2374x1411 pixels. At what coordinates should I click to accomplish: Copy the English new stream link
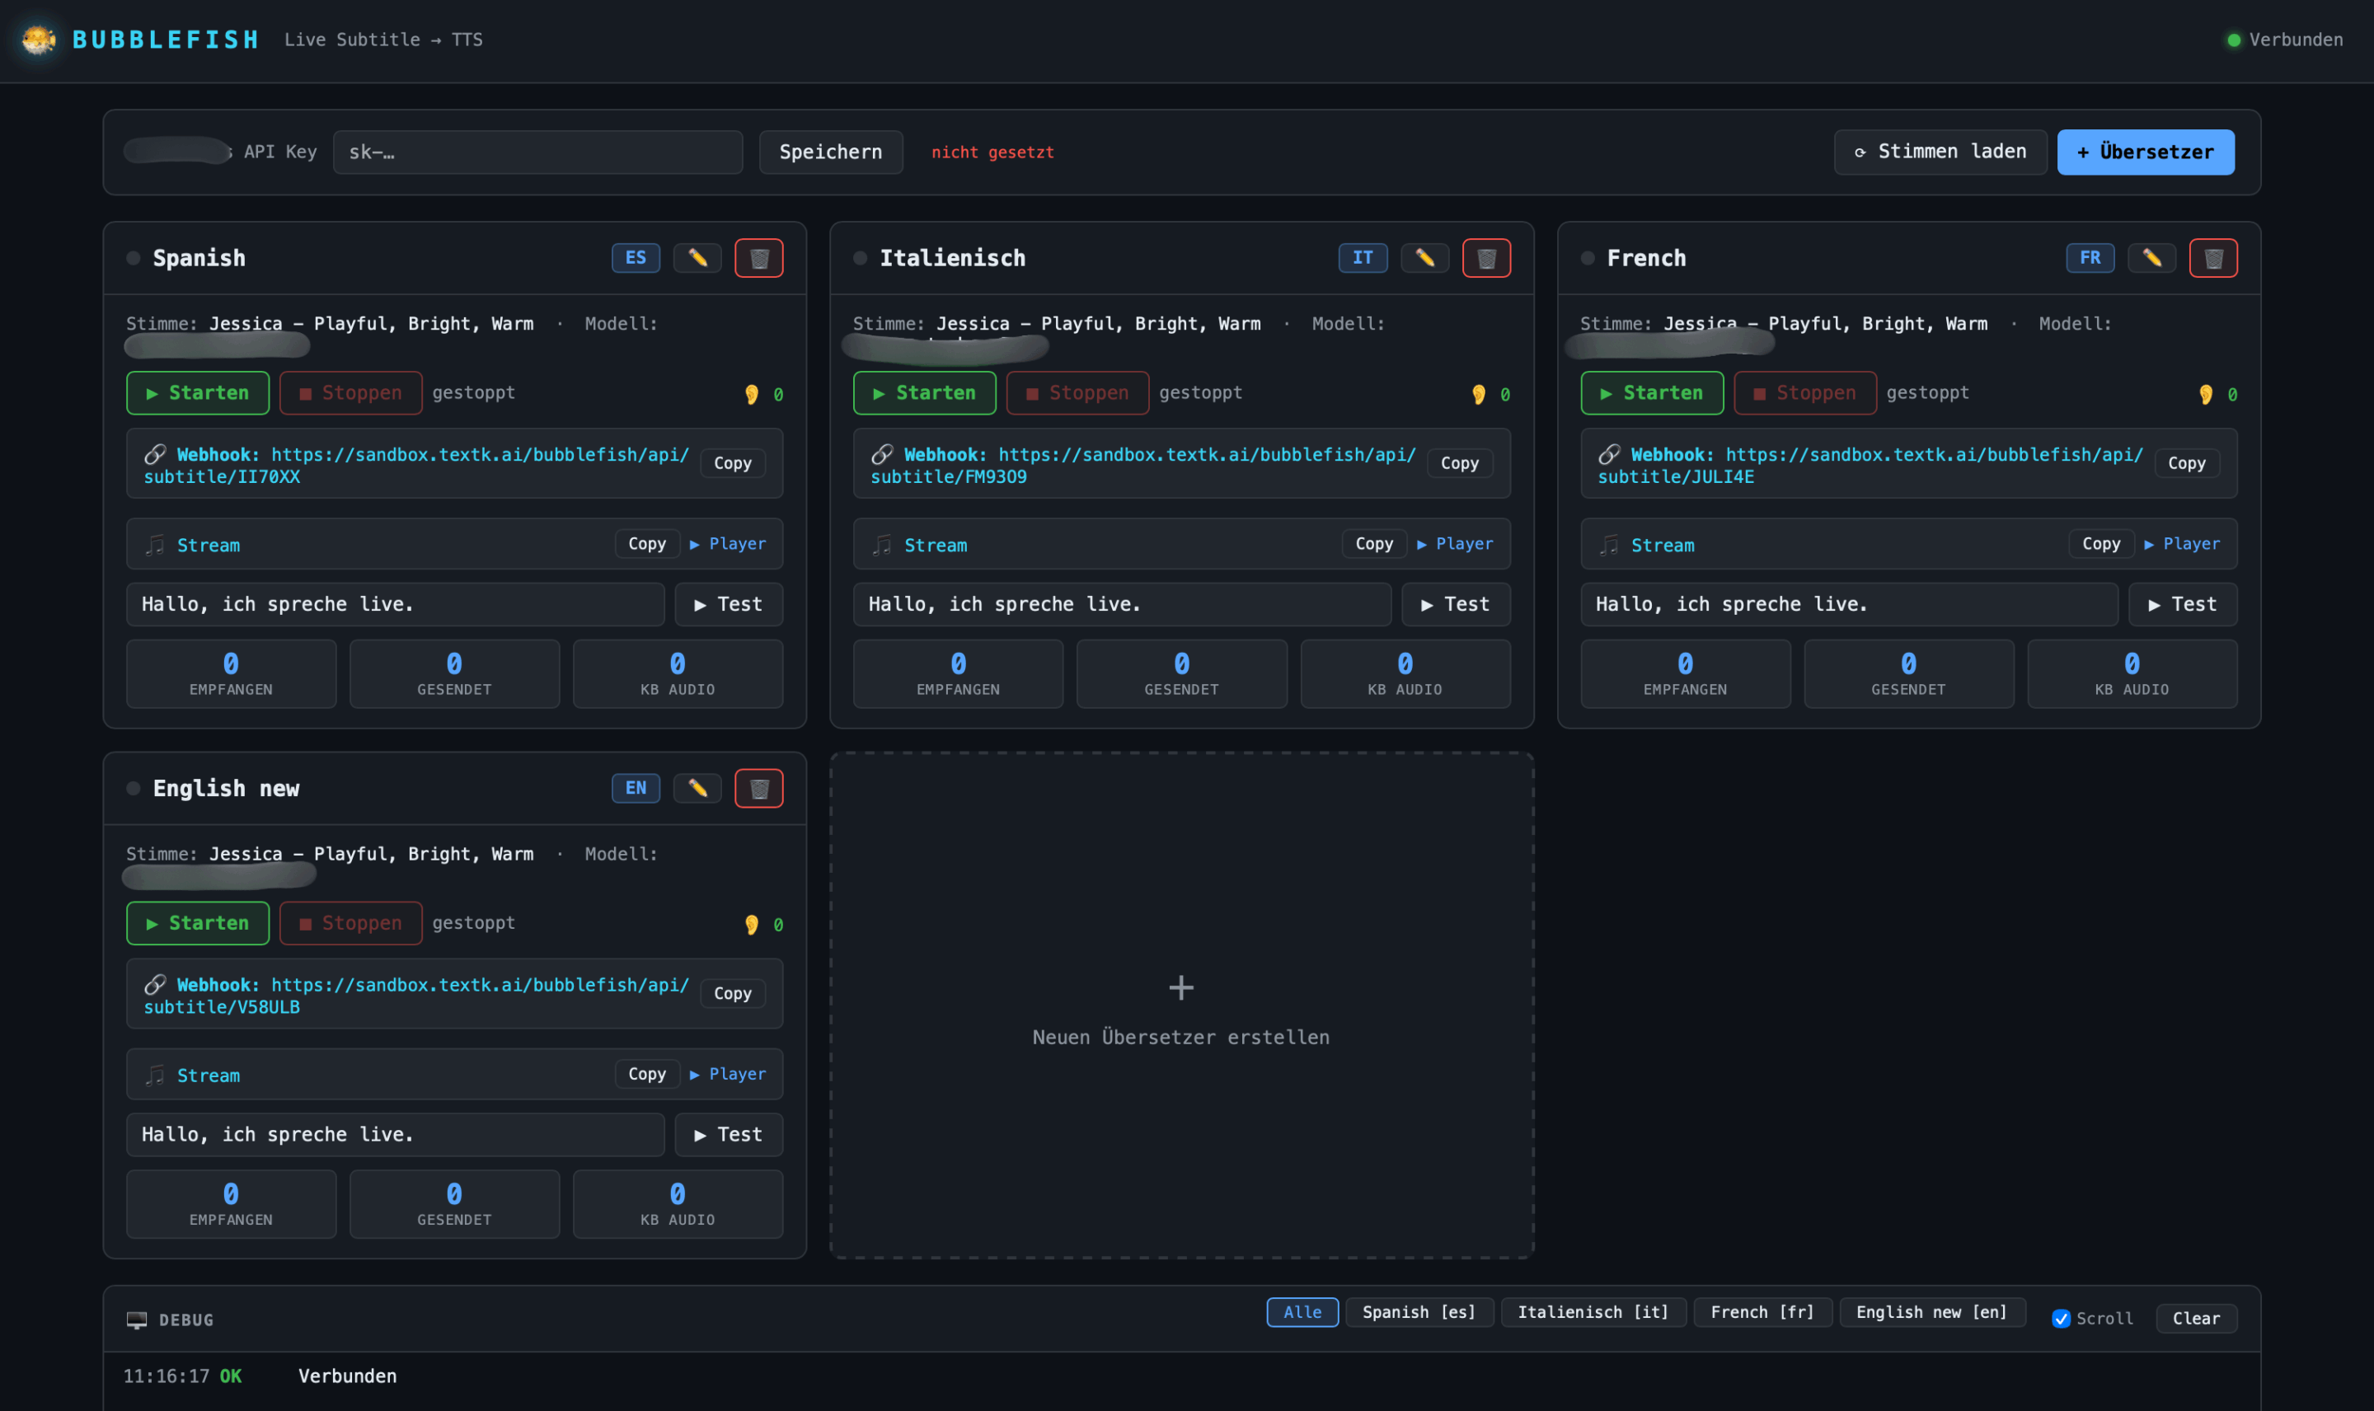pos(646,1075)
